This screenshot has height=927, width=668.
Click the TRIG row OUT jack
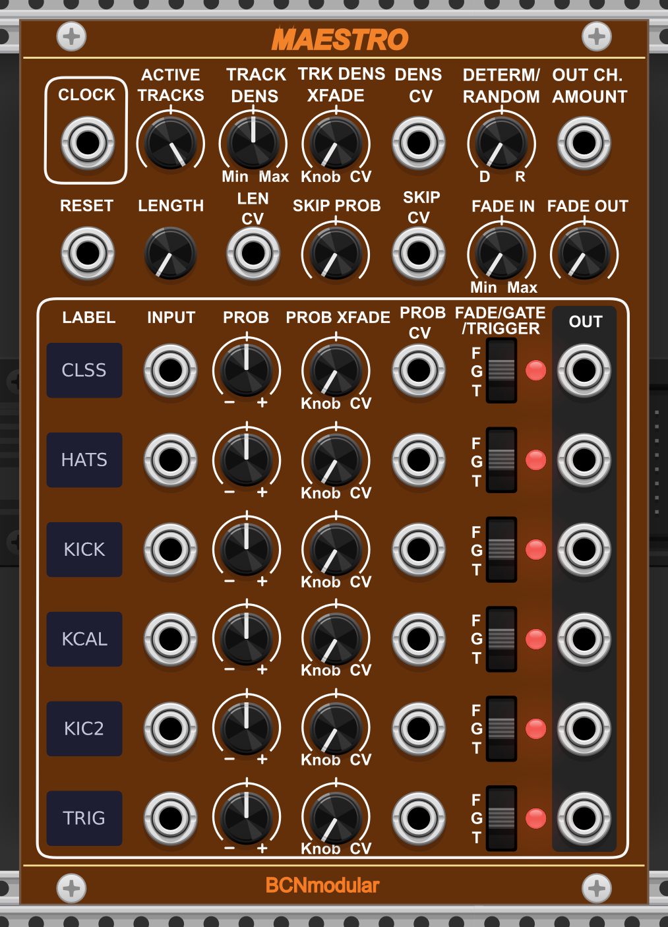pyautogui.click(x=584, y=818)
